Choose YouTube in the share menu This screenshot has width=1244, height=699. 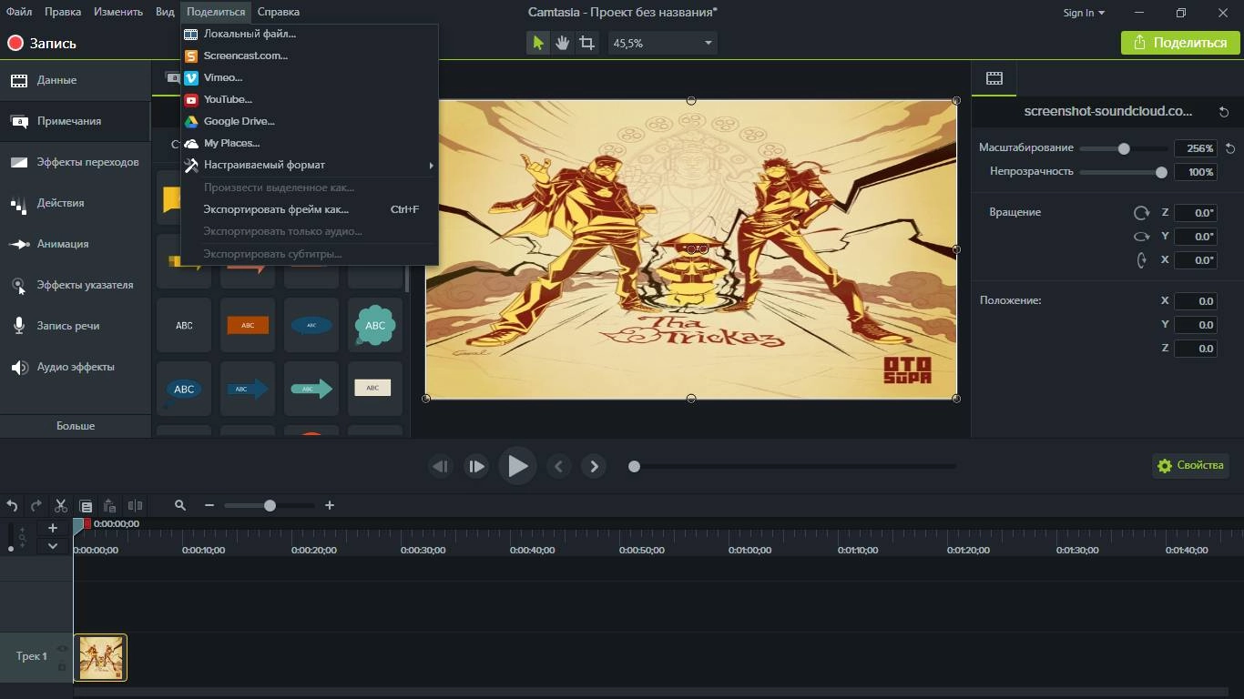click(310, 99)
